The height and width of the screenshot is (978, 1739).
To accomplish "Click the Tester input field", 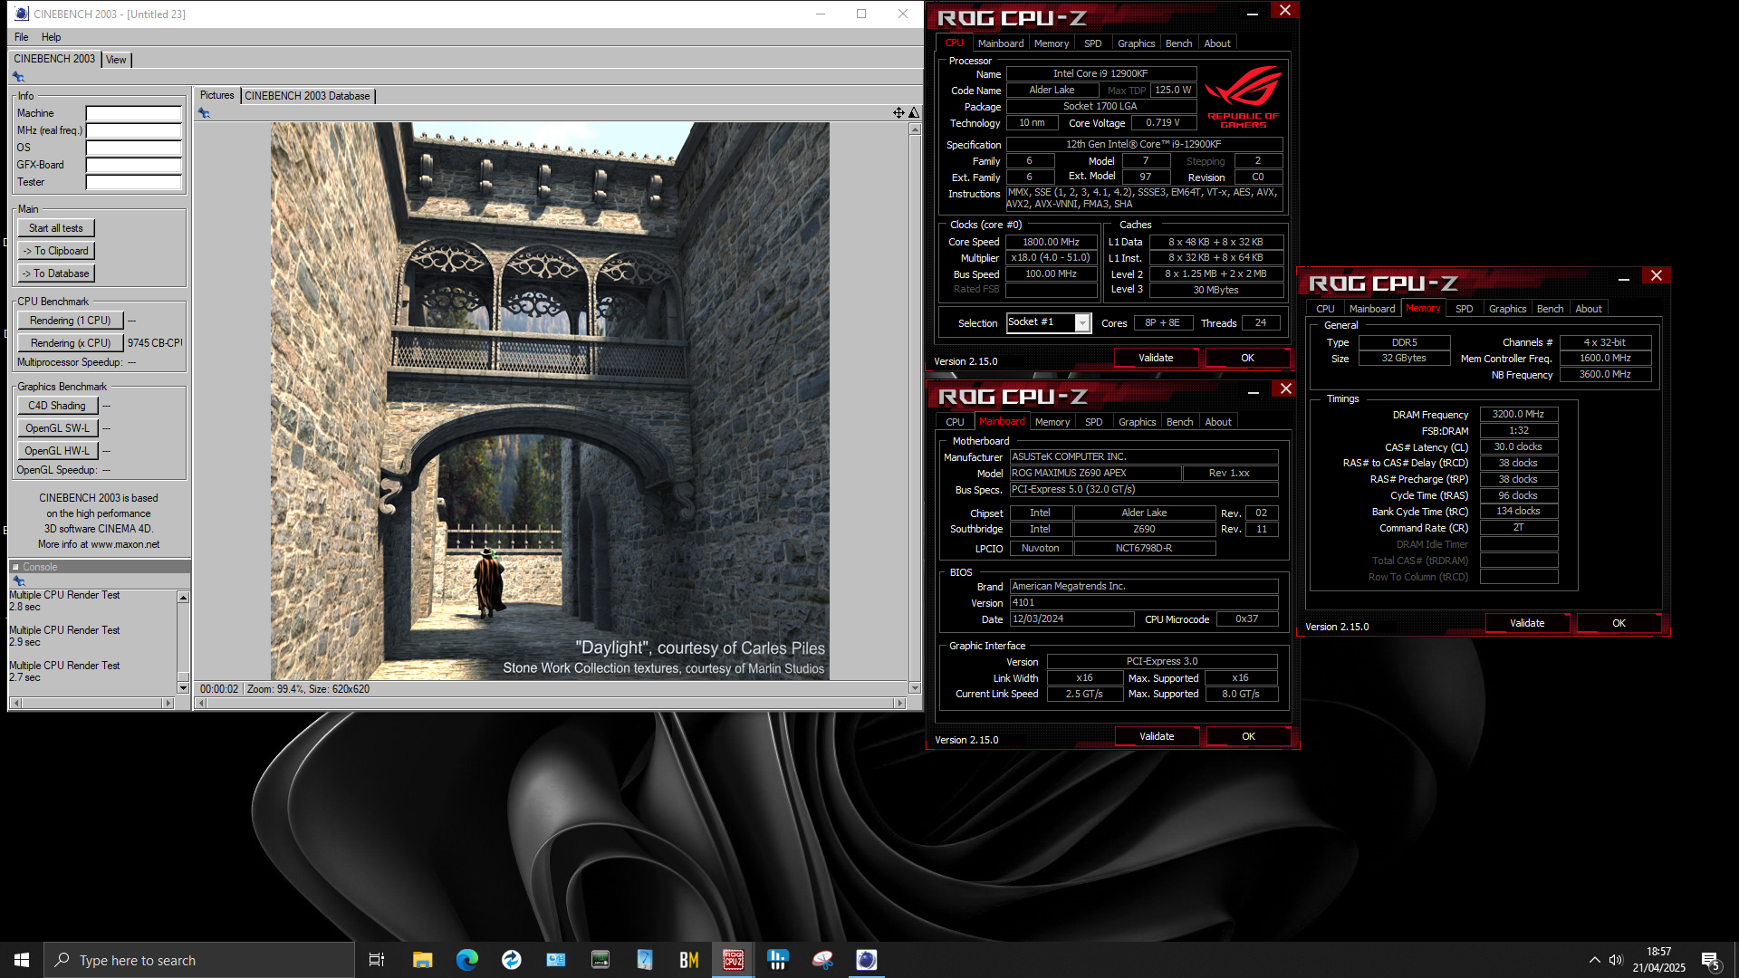I will 134,182.
